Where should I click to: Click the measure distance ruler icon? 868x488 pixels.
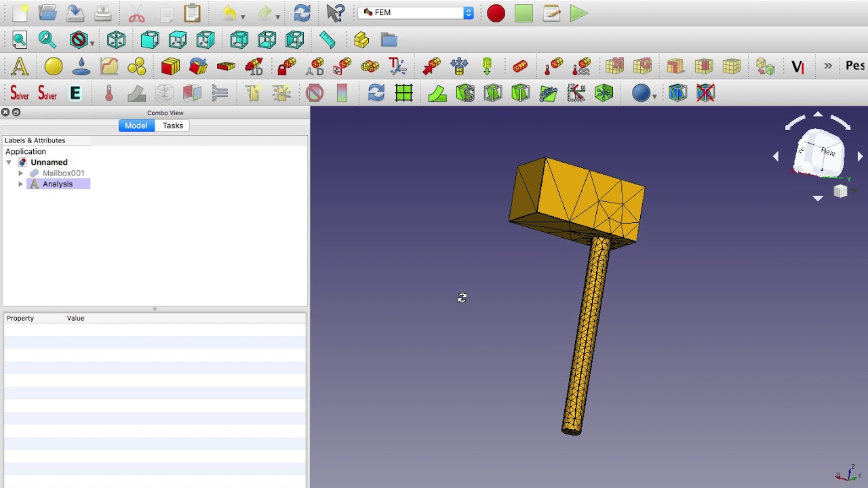[x=328, y=39]
